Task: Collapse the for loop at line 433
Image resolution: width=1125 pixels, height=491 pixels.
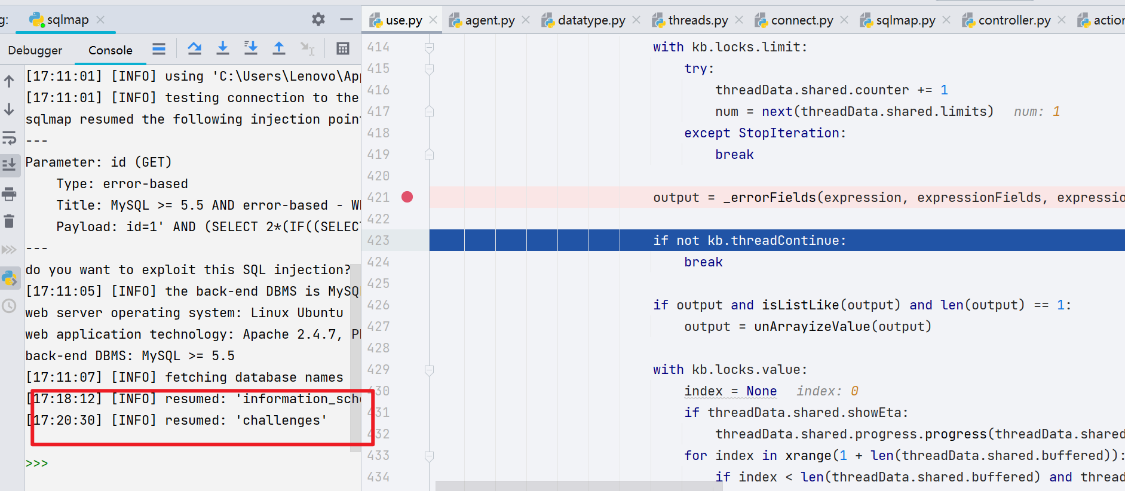Action: point(429,456)
